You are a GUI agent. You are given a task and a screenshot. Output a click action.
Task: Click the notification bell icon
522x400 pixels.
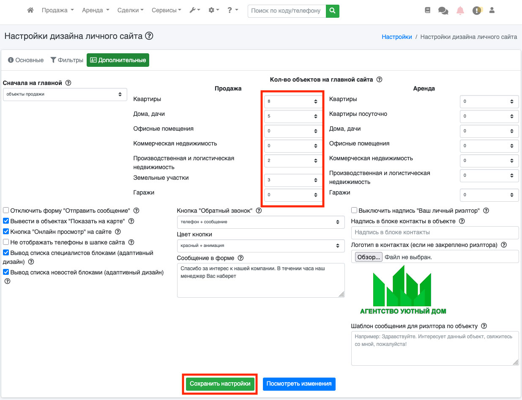coord(460,11)
